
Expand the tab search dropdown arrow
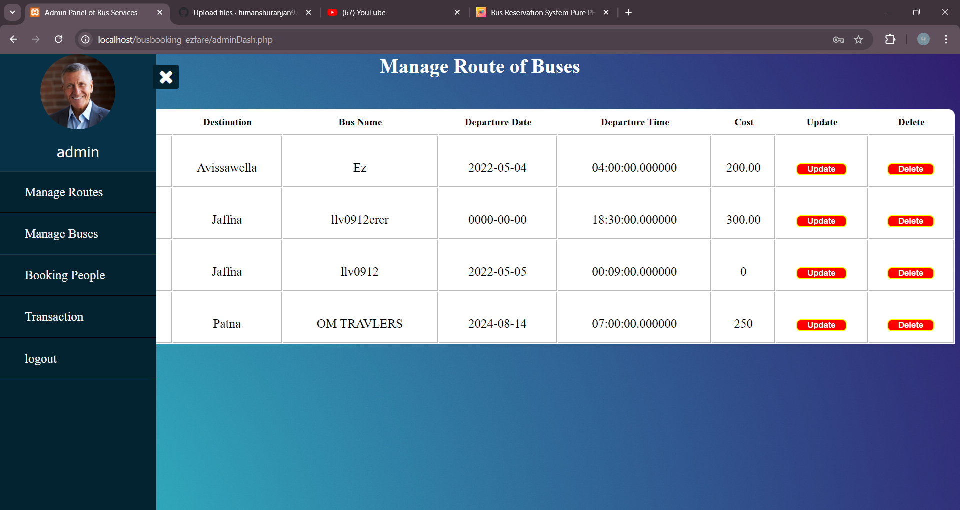12,12
